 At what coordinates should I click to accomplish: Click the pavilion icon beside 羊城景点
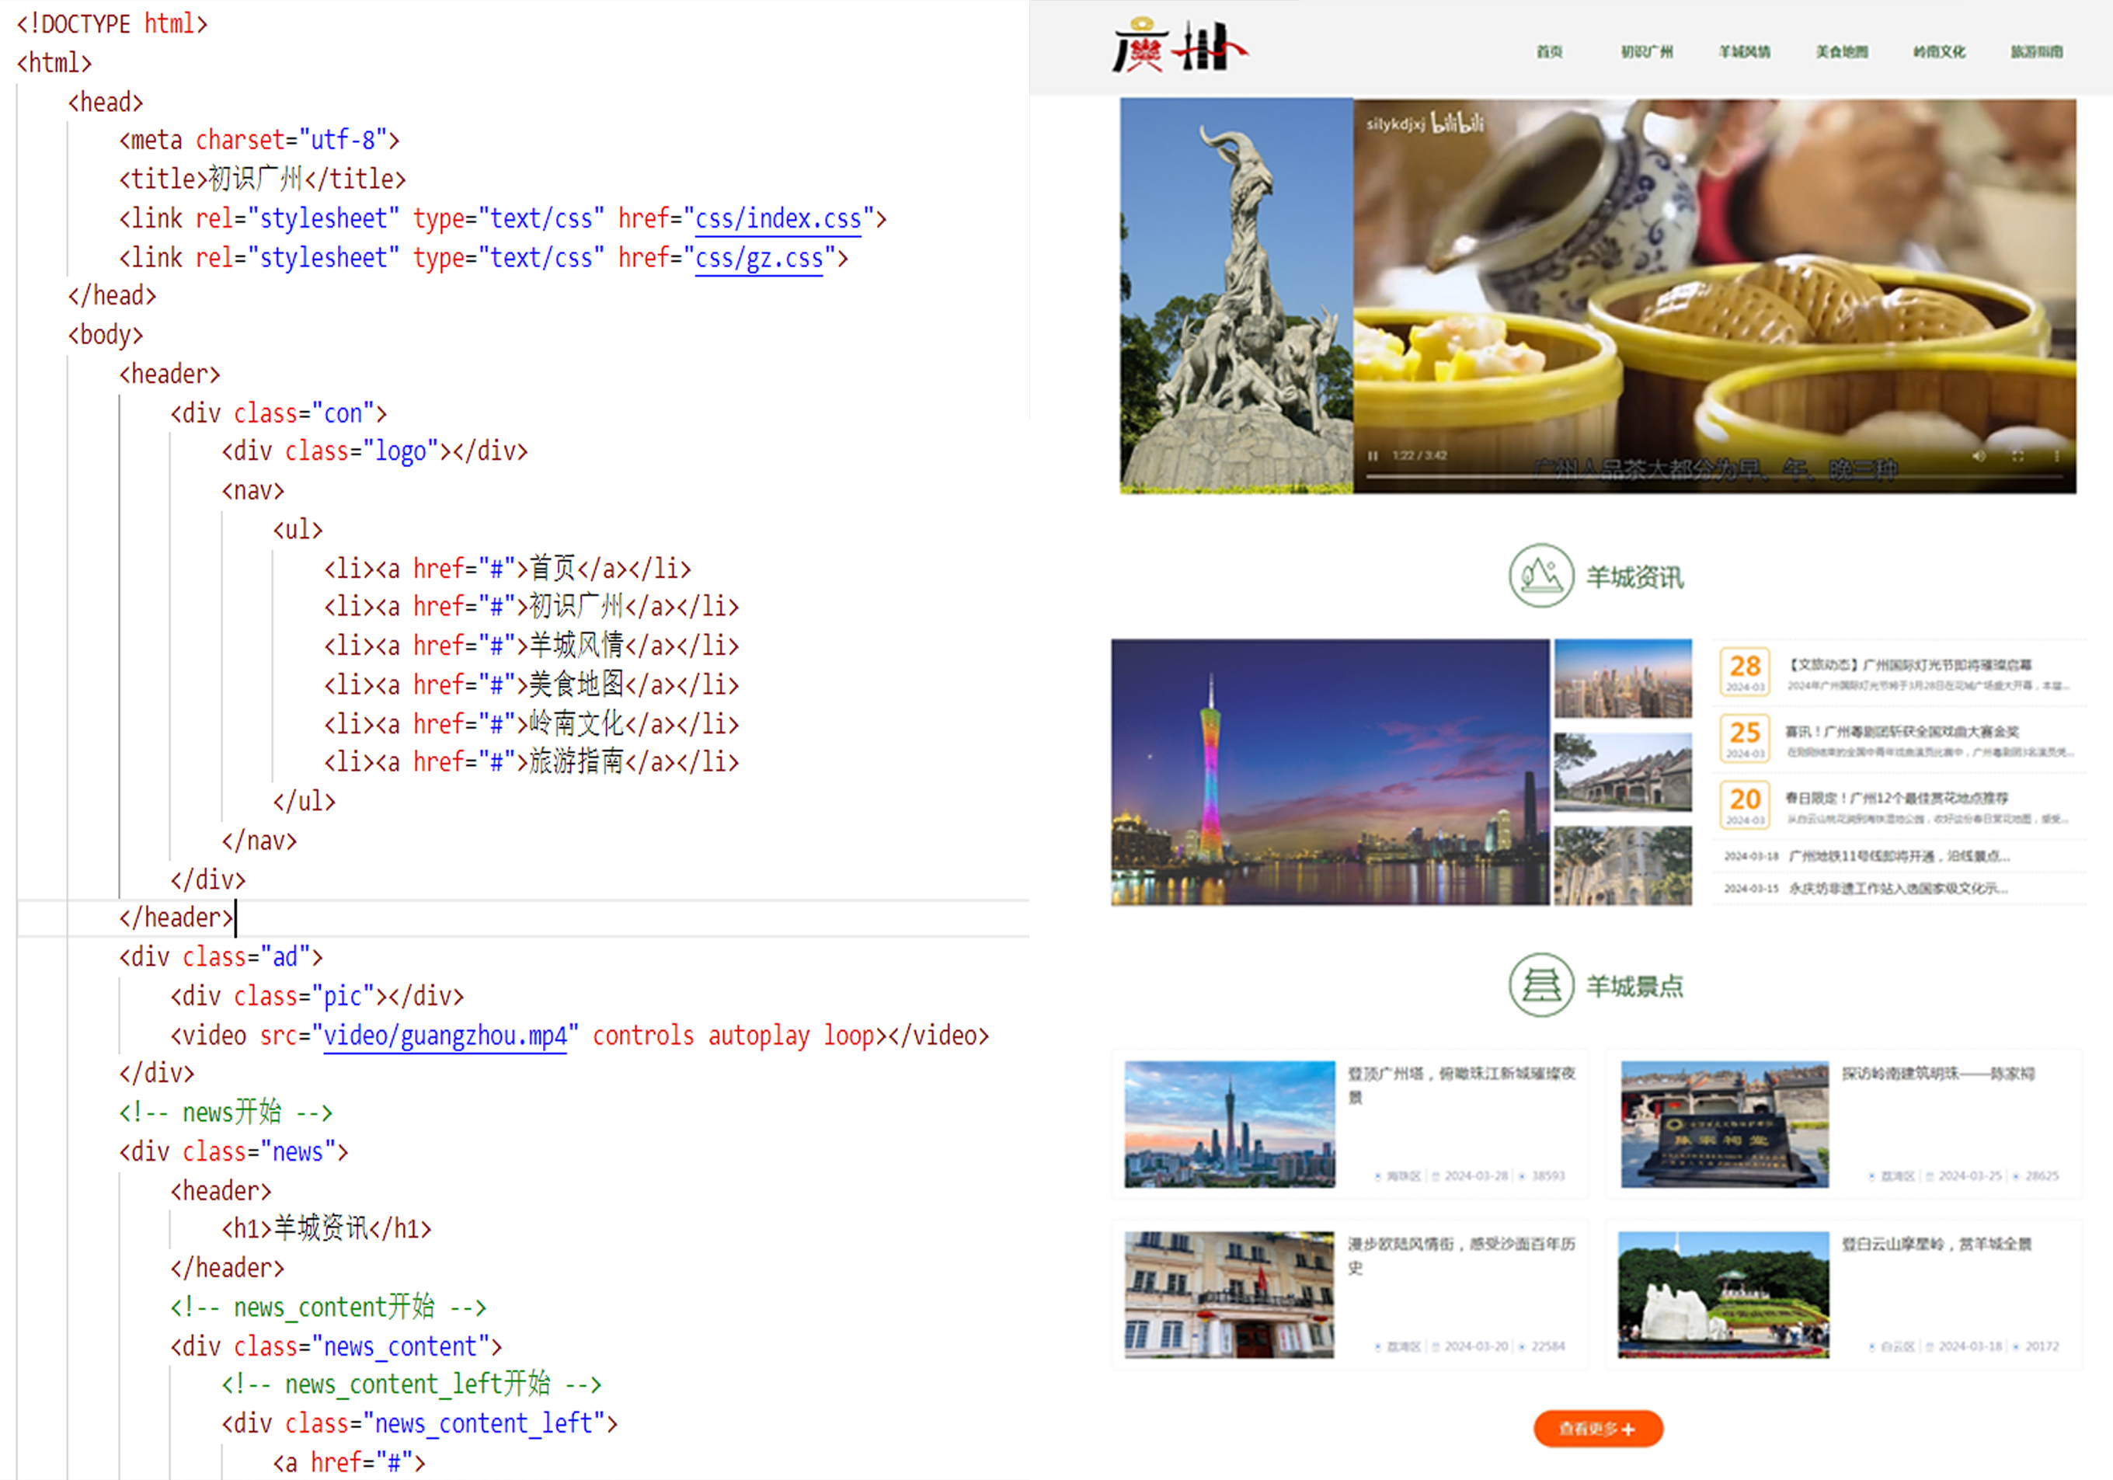1541,985
